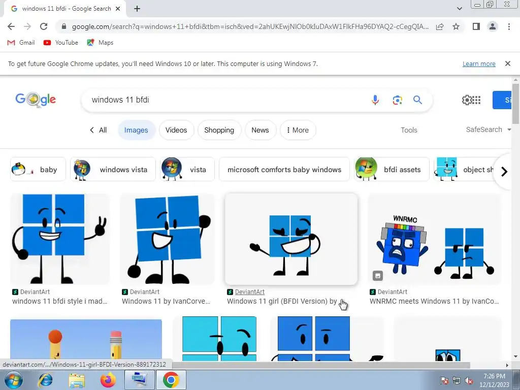The image size is (520, 390).
Task: Open the Windows Start menu
Action: pyautogui.click(x=13, y=380)
